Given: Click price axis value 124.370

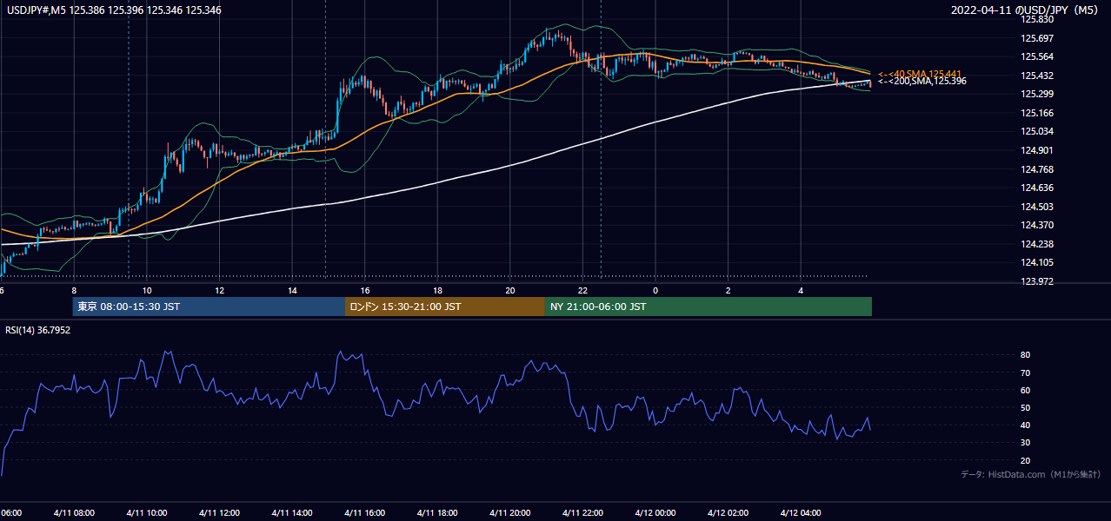Looking at the screenshot, I should click(1037, 225).
